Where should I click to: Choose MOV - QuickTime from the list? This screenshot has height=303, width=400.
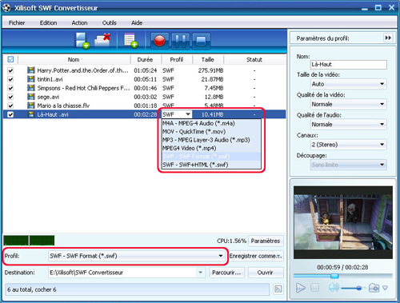(x=211, y=131)
